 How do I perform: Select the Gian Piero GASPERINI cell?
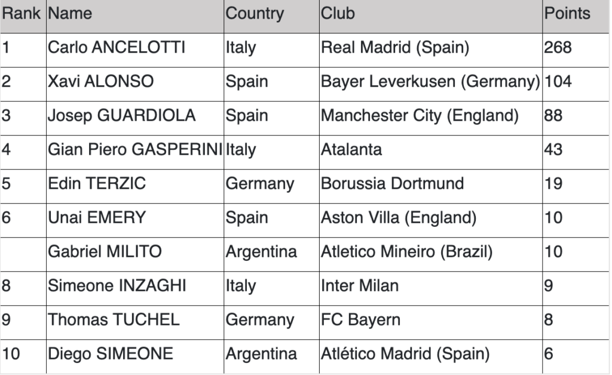(135, 152)
